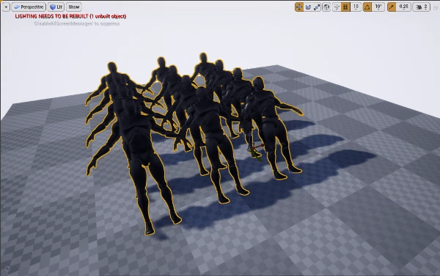
Task: Toggle rotation snapping triangle icon
Action: [x=367, y=7]
